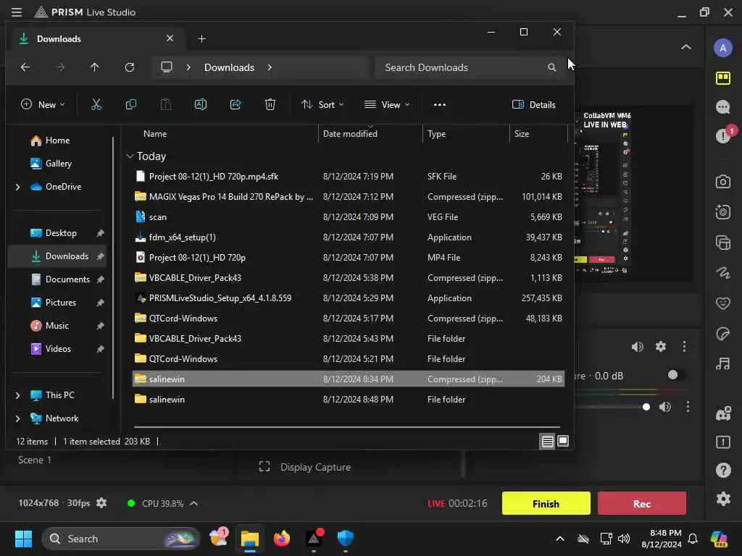This screenshot has width=742, height=556.
Task: Open PRISM heart sticker icon
Action: click(722, 303)
